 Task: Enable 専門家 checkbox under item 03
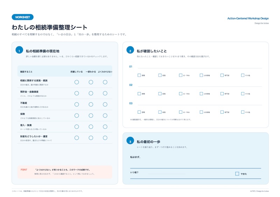(x=222, y=112)
